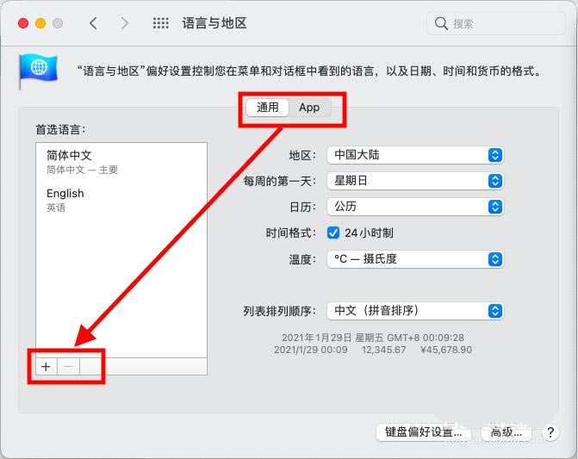This screenshot has width=578, height=459.
Task: Open the 列表排列顺序 dropdown
Action: [x=415, y=311]
